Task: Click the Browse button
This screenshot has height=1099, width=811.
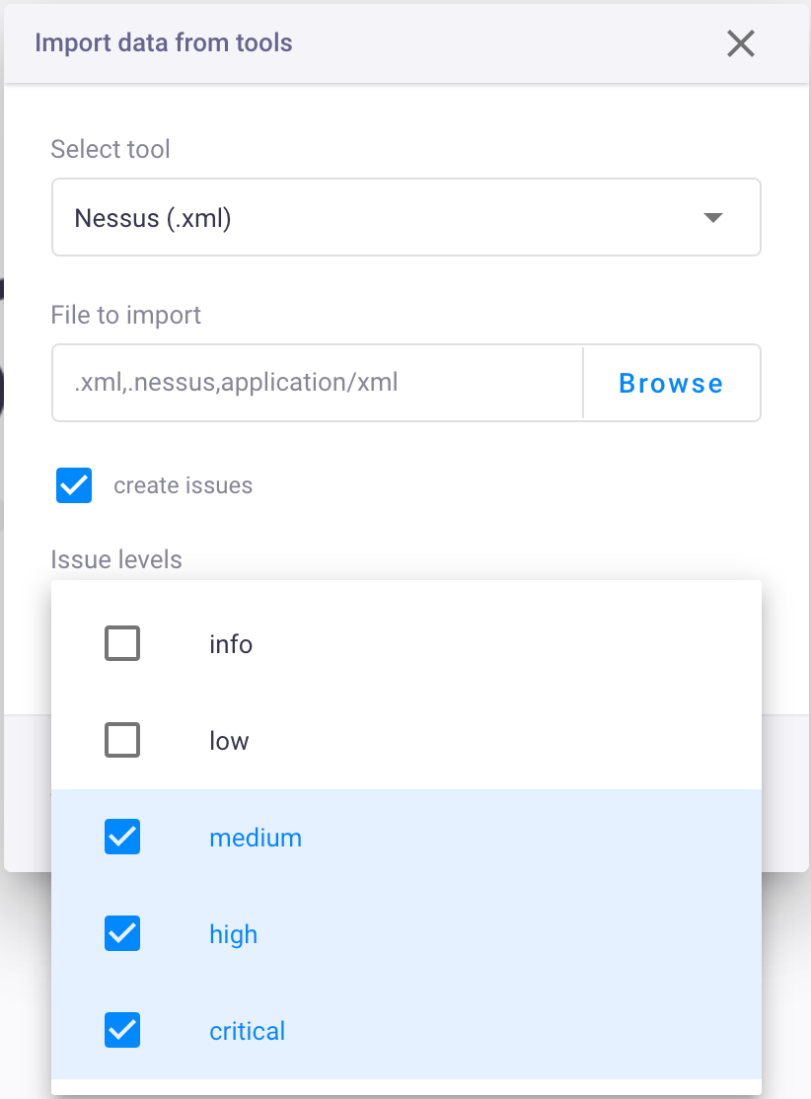Action: coord(672,383)
